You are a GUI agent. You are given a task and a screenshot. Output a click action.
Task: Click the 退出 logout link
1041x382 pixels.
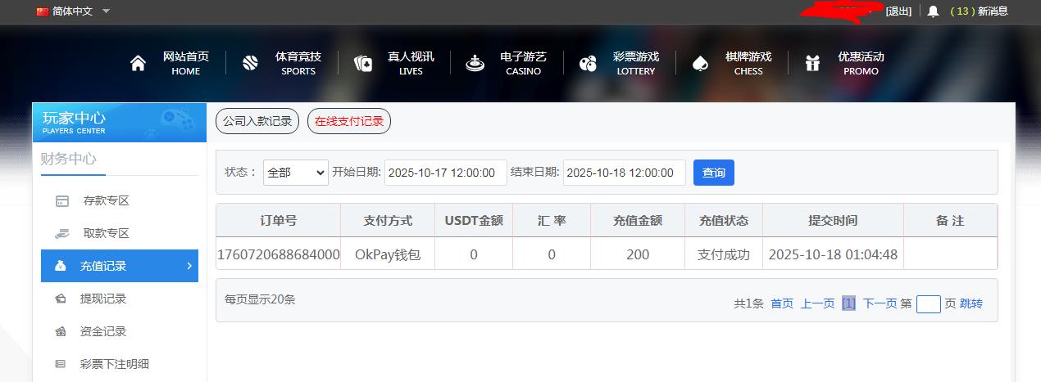[898, 11]
